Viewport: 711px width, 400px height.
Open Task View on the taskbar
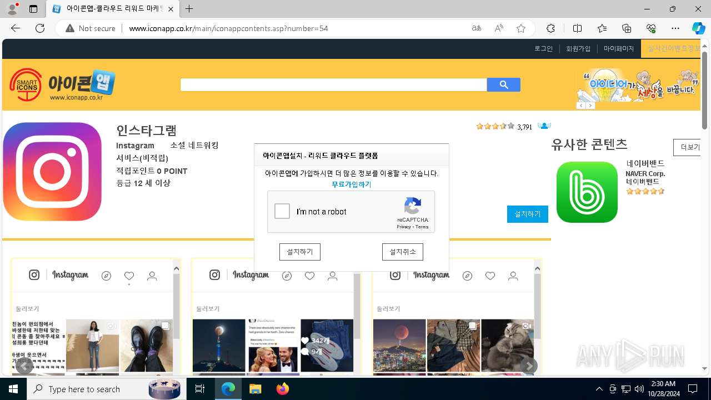point(200,389)
